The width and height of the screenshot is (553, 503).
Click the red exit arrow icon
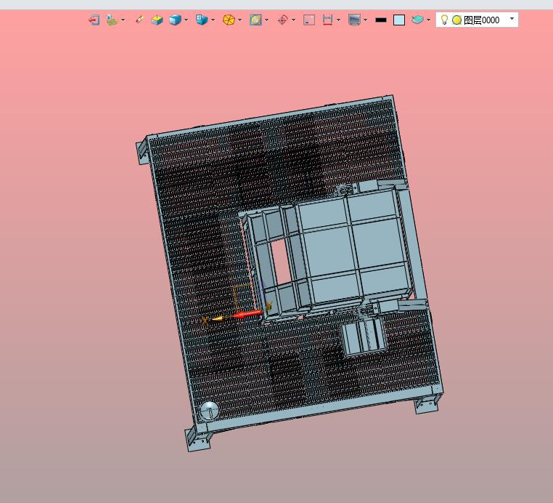(x=94, y=20)
